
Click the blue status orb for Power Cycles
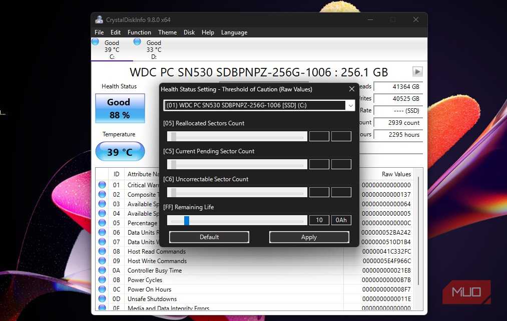click(102, 280)
